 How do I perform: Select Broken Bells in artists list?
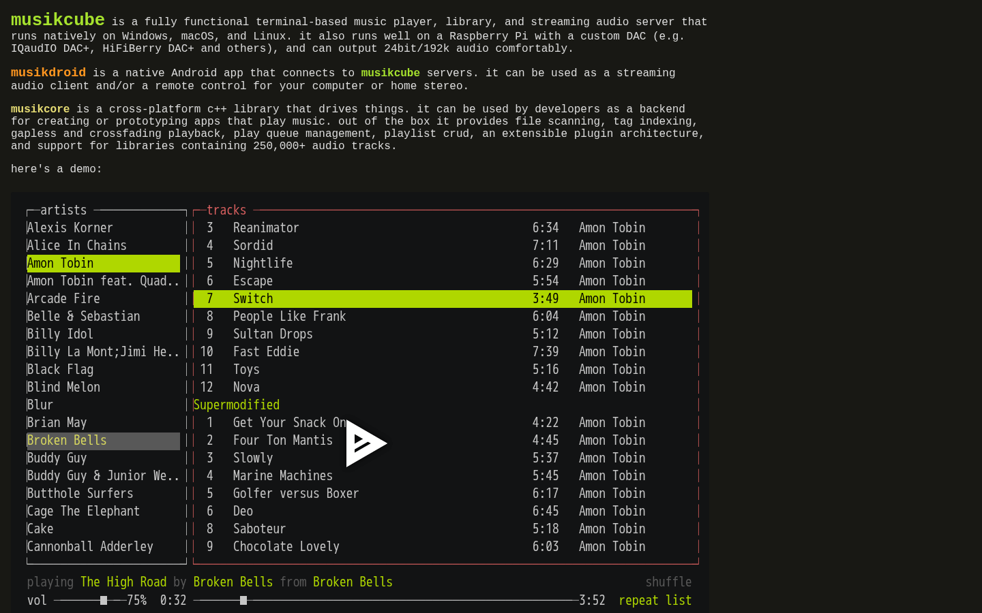103,441
